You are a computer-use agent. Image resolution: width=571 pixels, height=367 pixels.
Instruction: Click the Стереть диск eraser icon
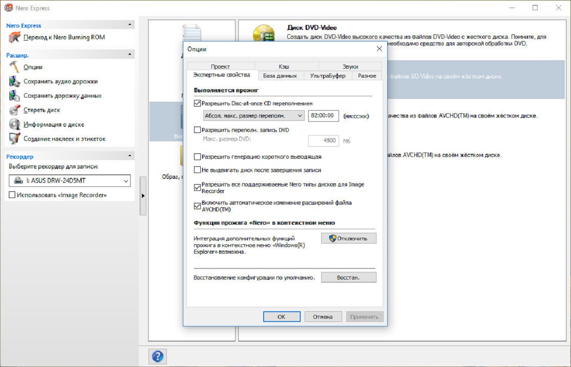pos(15,110)
